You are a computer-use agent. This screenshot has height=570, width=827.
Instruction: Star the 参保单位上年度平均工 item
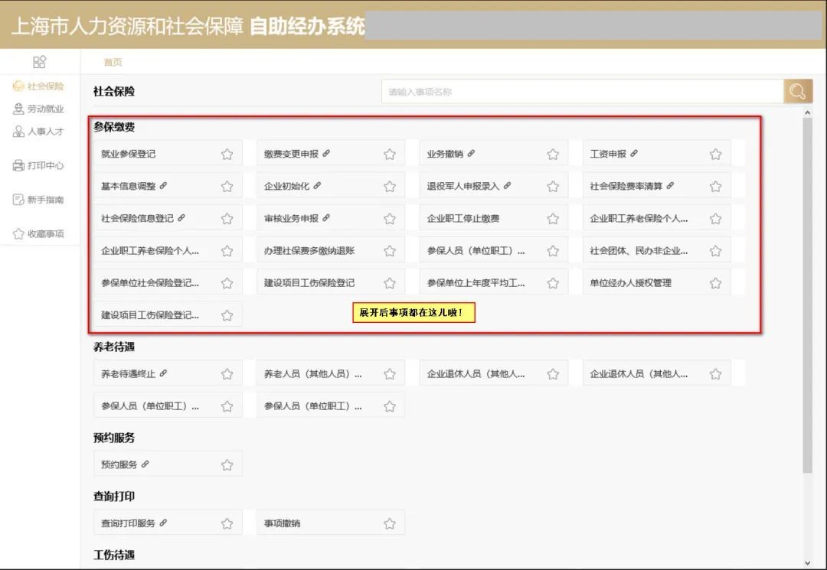click(x=553, y=283)
